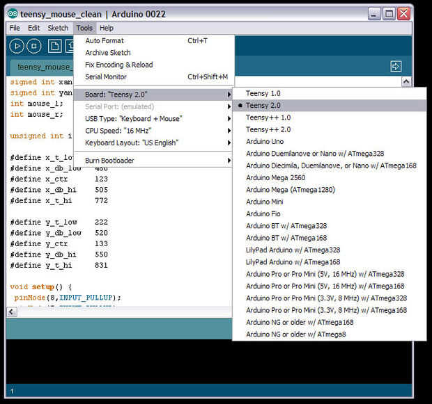432x404 pixels.
Task: Expand the Board: "Teensy 2.0" submenu
Action: (x=154, y=95)
